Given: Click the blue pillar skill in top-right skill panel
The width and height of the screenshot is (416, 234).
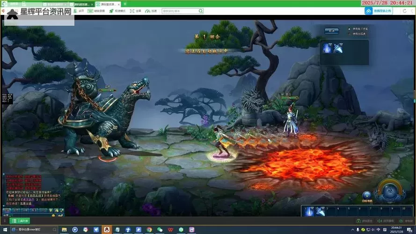Looking at the screenshot, I should click(x=327, y=48).
